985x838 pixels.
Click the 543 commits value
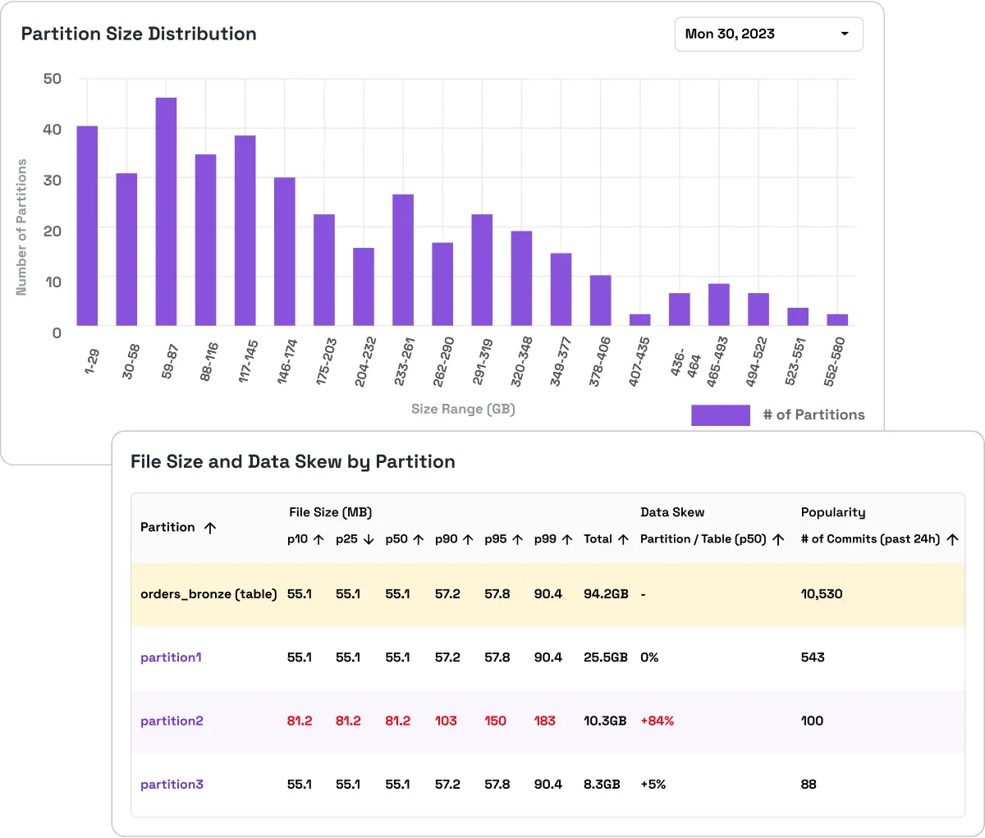click(813, 657)
